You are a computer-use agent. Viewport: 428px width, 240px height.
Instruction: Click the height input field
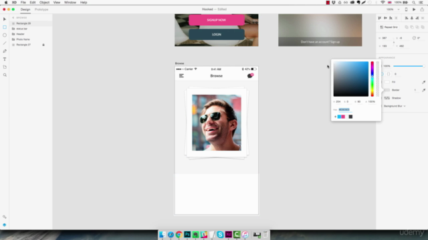387,46
